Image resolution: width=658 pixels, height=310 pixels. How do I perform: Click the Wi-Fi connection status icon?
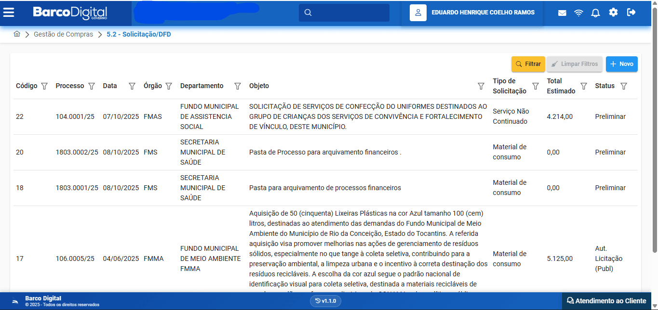(578, 13)
